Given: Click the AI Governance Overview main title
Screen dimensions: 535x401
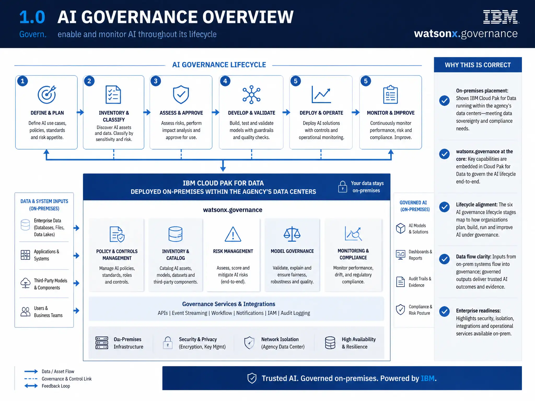Looking at the screenshot, I should 176,17.
